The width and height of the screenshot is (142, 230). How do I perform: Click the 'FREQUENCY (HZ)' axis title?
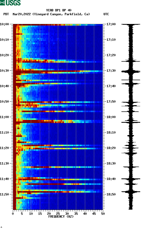(61, 217)
